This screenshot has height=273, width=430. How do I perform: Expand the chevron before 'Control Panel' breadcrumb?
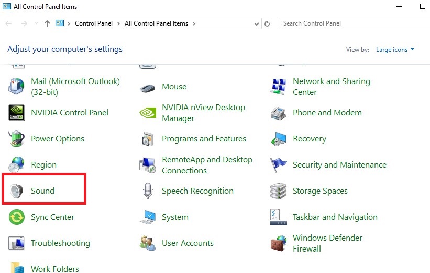[x=69, y=24]
